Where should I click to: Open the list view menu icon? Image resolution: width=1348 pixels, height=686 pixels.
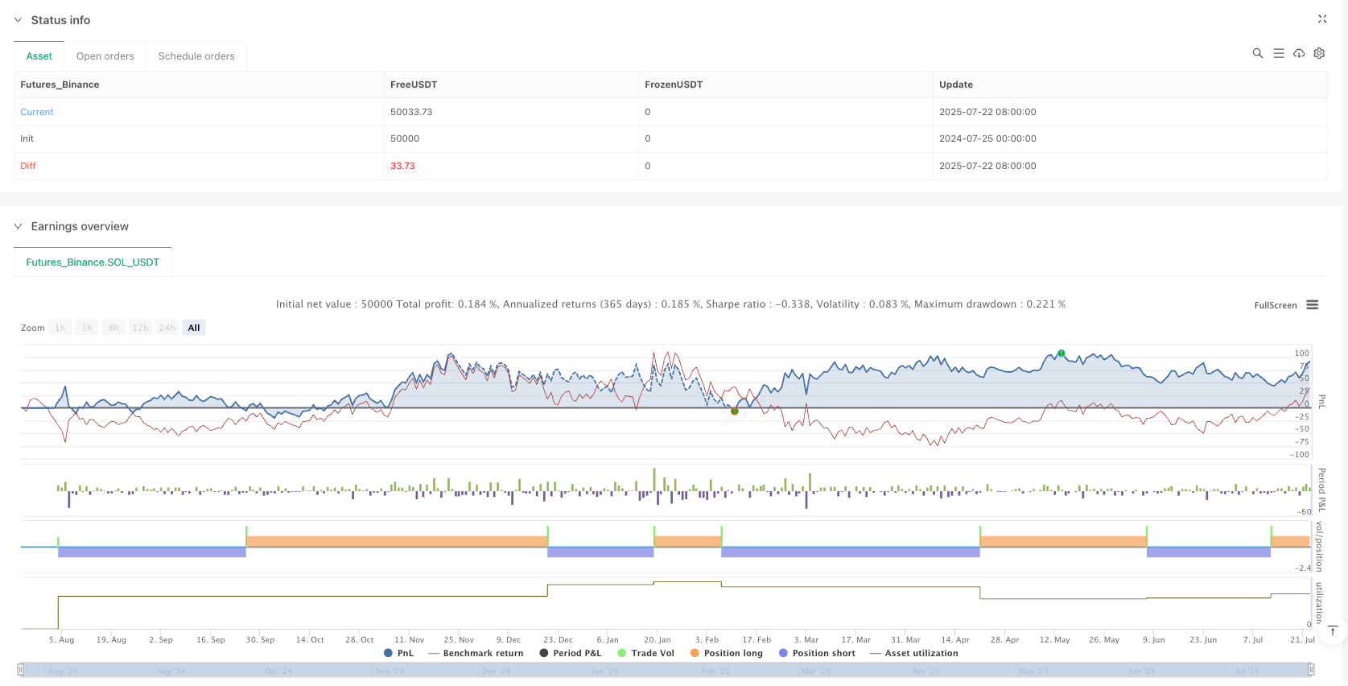pos(1278,53)
